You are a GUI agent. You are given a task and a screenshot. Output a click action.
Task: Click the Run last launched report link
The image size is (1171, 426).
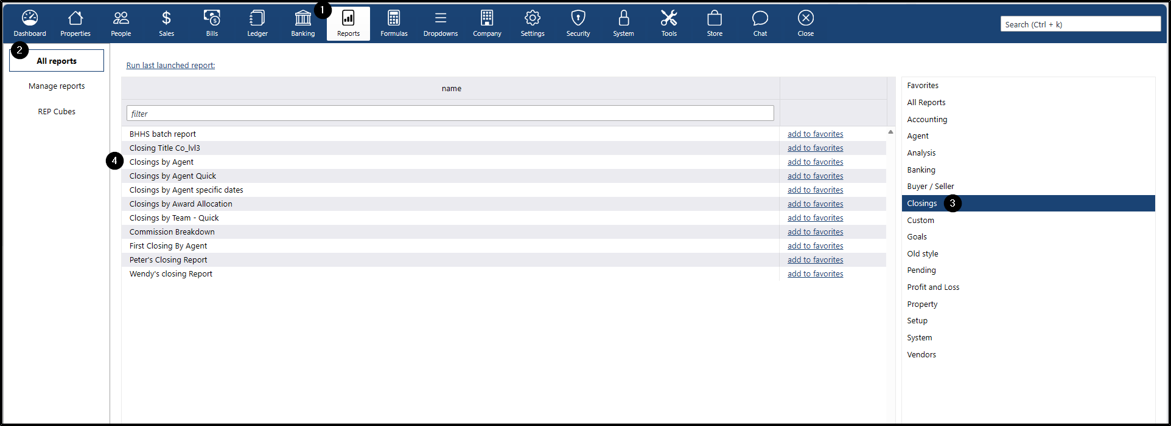[x=170, y=66]
